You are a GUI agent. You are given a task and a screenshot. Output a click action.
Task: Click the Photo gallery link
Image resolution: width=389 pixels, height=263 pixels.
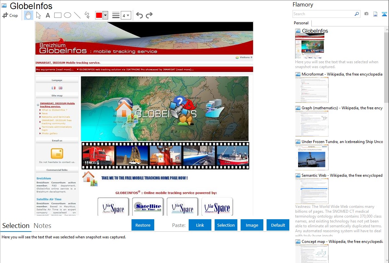[x=49, y=133]
